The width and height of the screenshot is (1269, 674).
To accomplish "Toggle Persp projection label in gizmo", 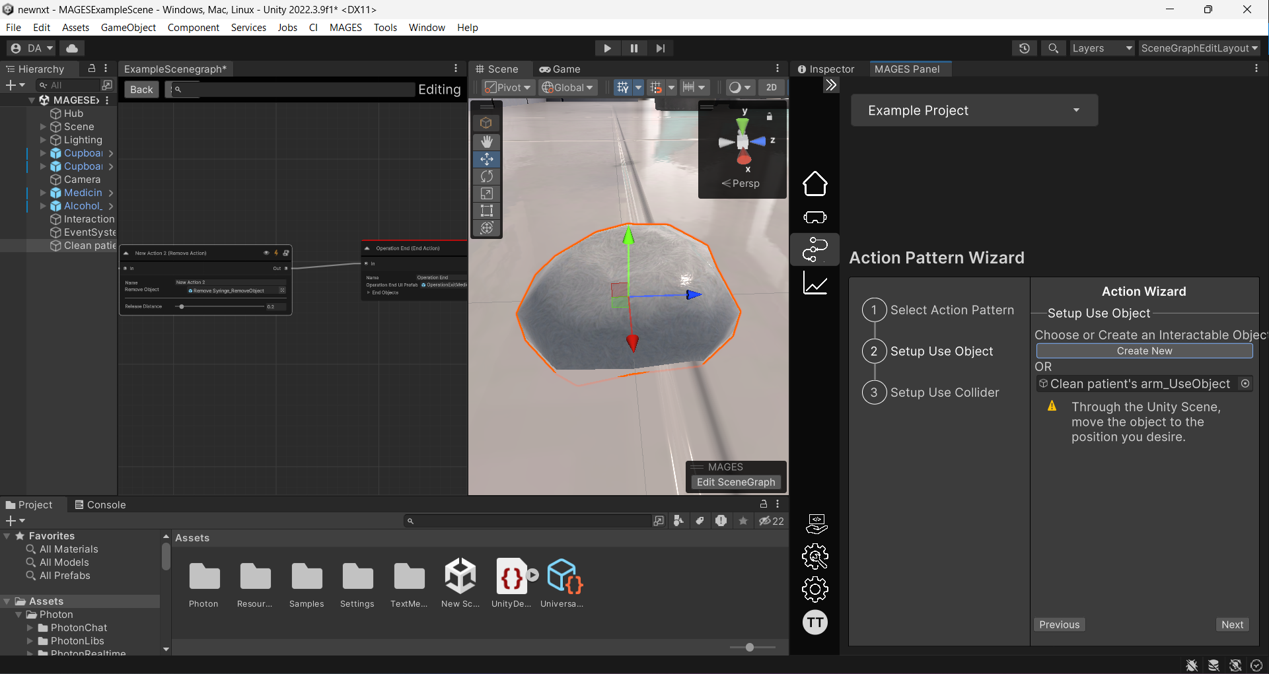I will (741, 184).
